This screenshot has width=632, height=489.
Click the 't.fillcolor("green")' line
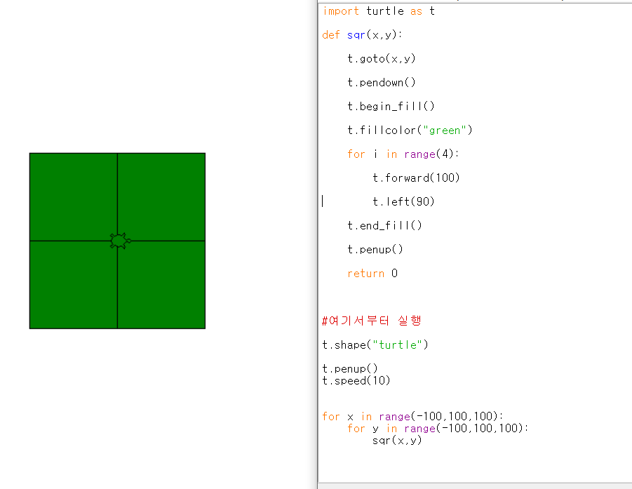pyautogui.click(x=410, y=130)
